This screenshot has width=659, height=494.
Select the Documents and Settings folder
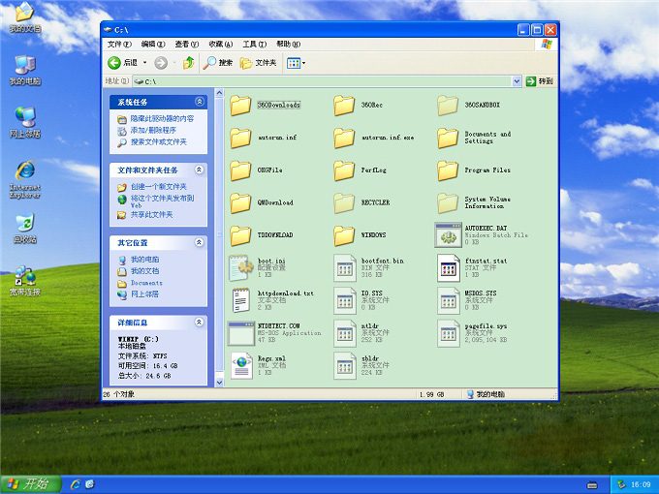click(448, 138)
